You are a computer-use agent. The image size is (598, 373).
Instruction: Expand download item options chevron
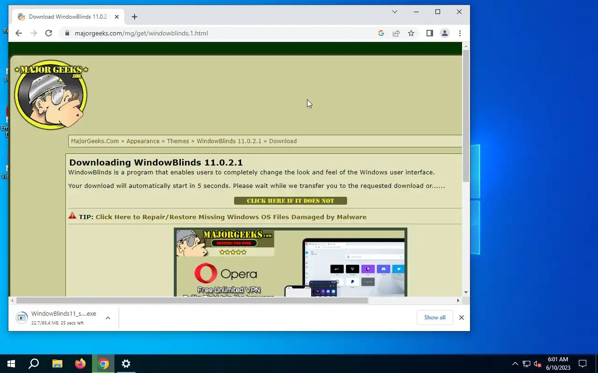click(x=108, y=318)
